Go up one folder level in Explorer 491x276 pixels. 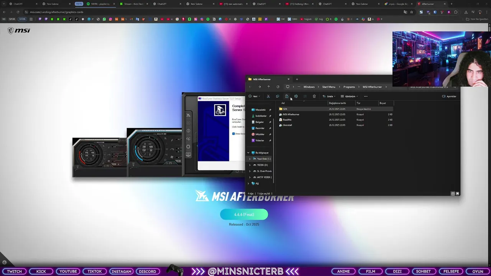pos(269,87)
